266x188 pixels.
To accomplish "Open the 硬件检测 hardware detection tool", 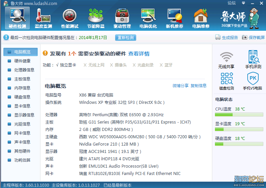I will (17, 18).
